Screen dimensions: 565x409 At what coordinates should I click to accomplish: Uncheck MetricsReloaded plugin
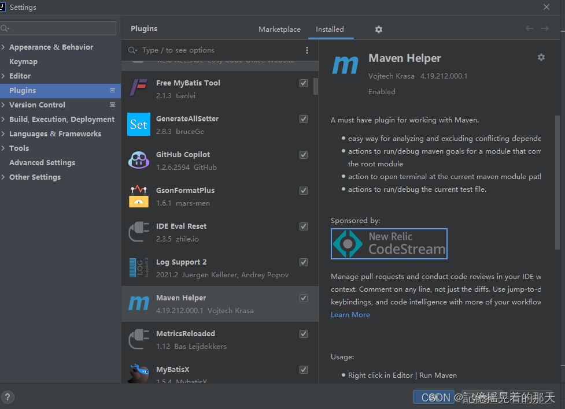tap(304, 334)
